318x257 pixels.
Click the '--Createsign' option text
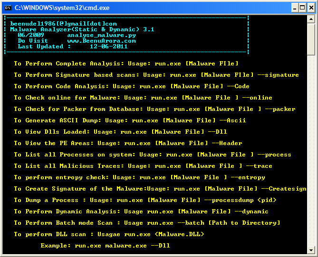[284, 189]
